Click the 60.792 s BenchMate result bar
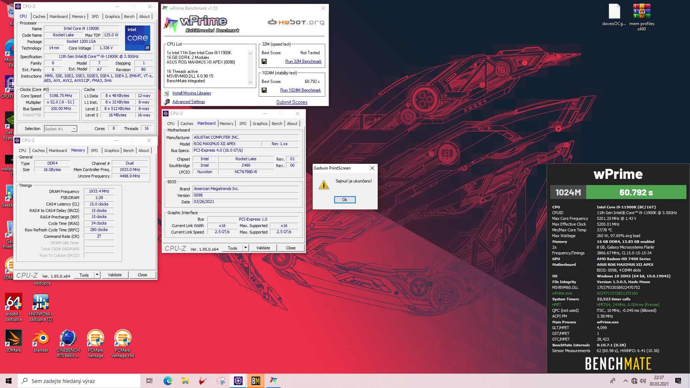Image resolution: width=690 pixels, height=388 pixels. (636, 192)
